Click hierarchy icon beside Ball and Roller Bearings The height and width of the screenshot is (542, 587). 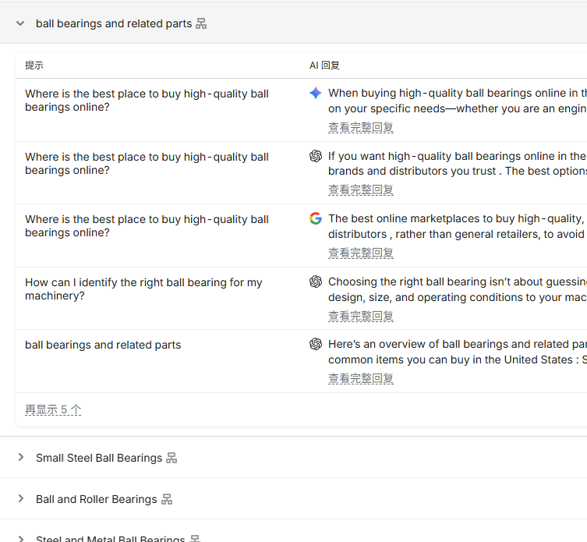pos(167,499)
